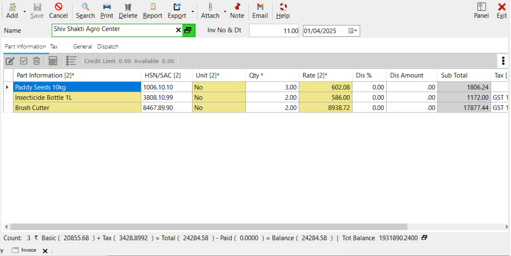Image resolution: width=511 pixels, height=256 pixels.
Task: Clear the customer name with X button
Action: [x=178, y=30]
